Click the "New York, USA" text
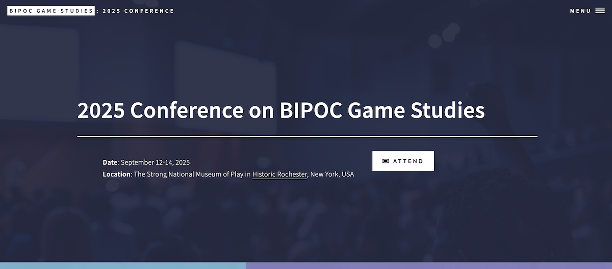Image resolution: width=612 pixels, height=269 pixels. click(332, 175)
